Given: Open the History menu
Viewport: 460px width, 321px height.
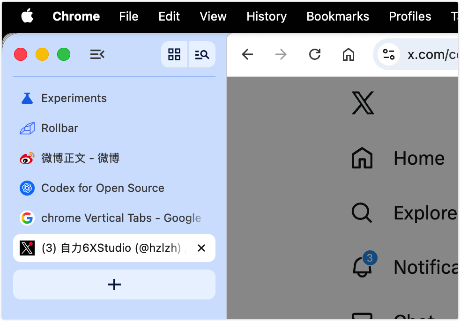Looking at the screenshot, I should (267, 16).
